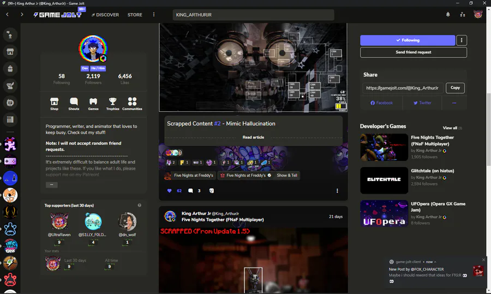
Task: Open the sidebar store icon
Action: (x=10, y=52)
